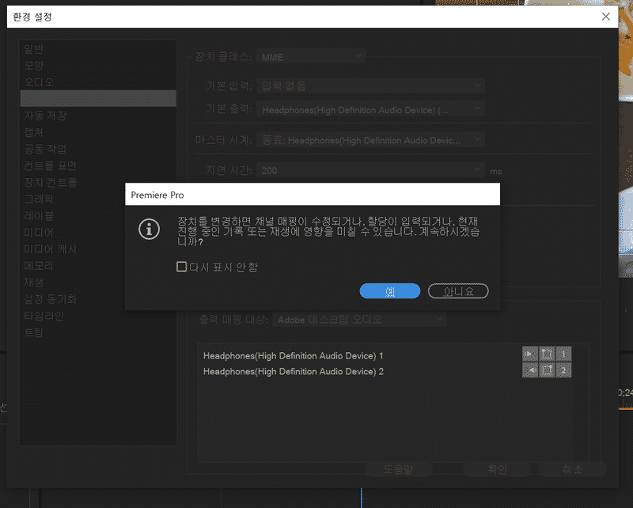
Task: Close the 환경 설정 window
Action: click(605, 17)
